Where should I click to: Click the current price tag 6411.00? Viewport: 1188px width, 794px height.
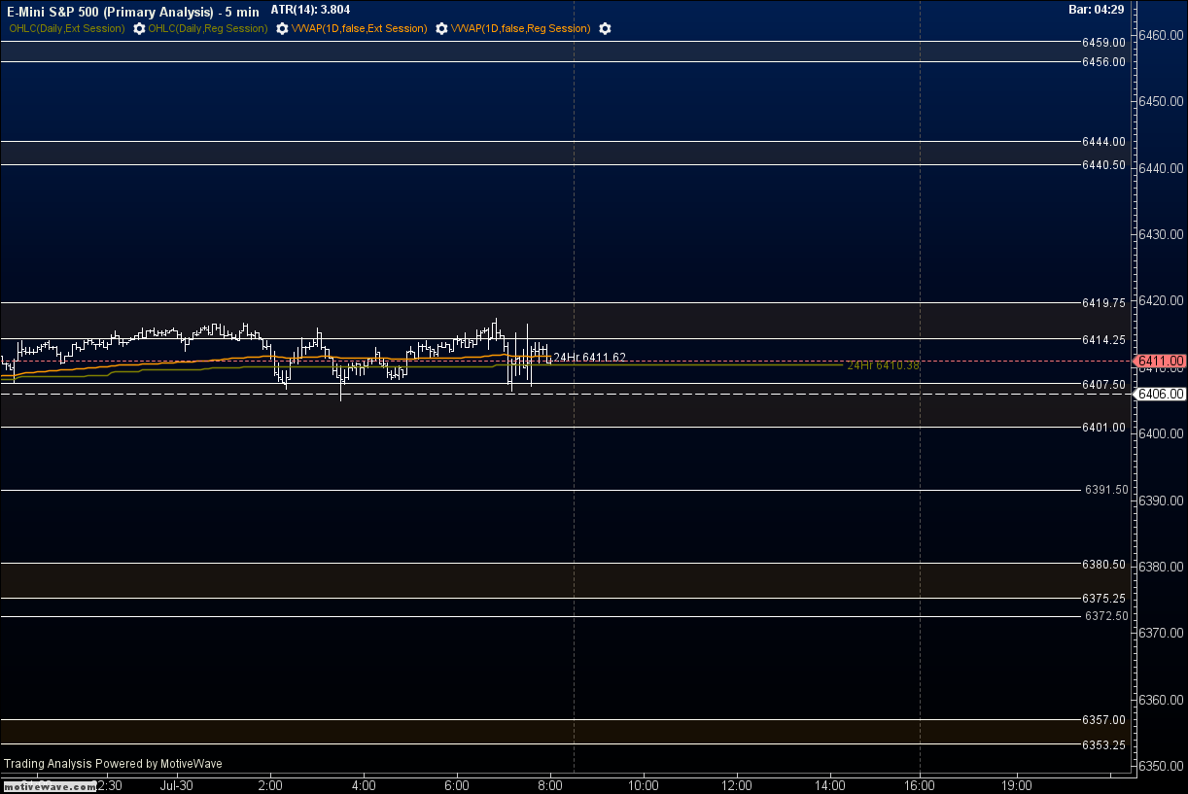(x=1162, y=361)
